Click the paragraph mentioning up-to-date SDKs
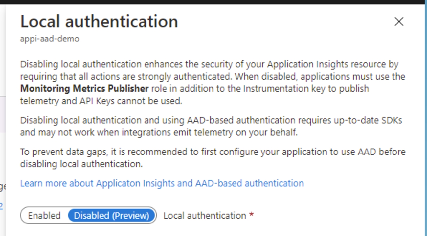The width and height of the screenshot is (427, 236). click(210, 127)
